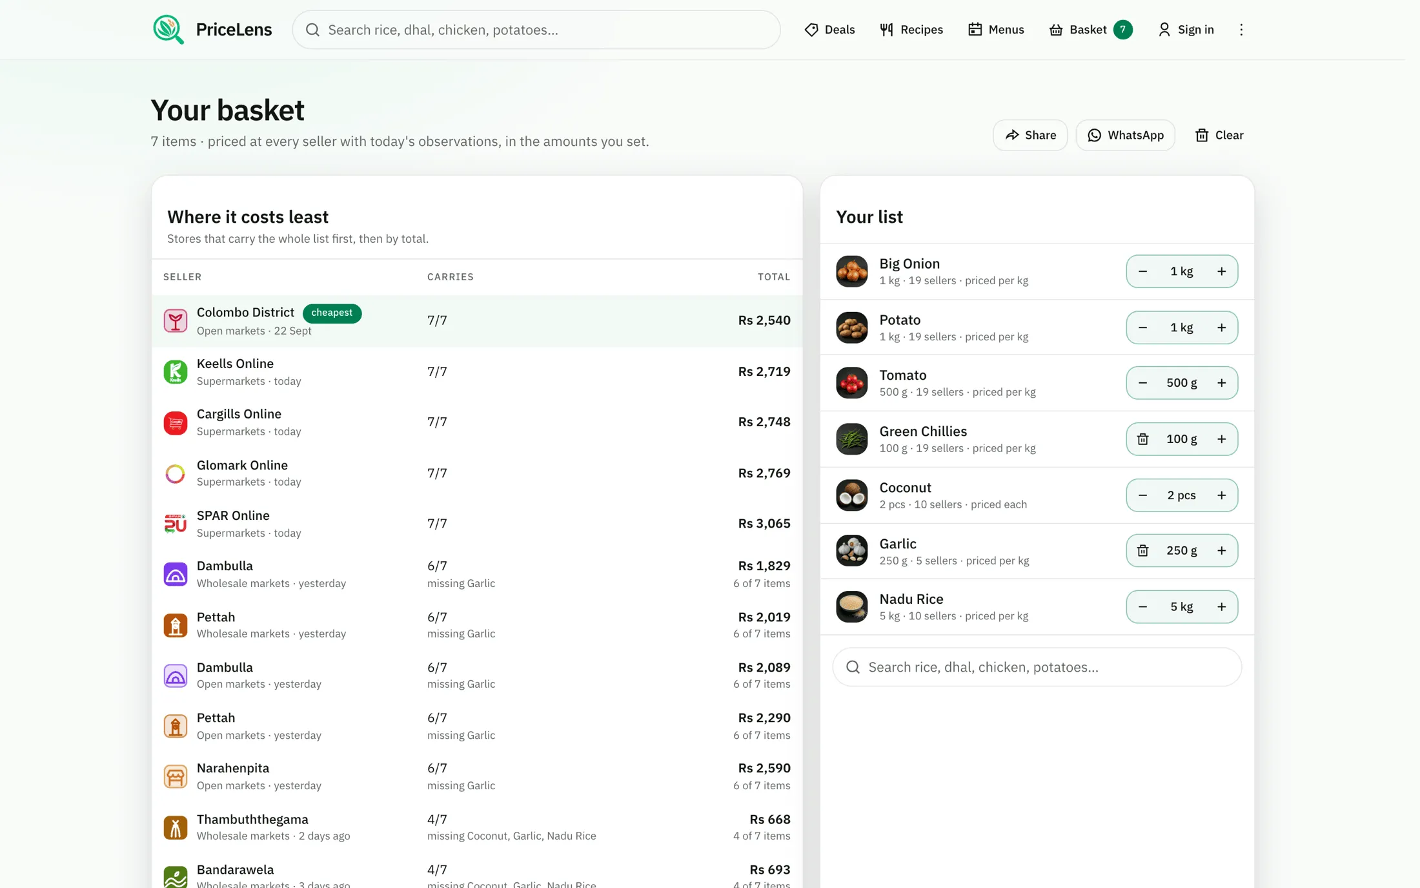Click the search field under Your list
Viewport: 1420px width, 888px height.
pyautogui.click(x=1037, y=667)
